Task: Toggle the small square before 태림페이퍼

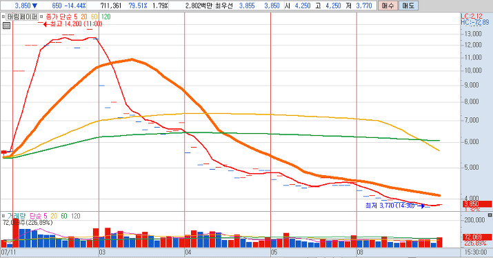Action: coord(3,17)
